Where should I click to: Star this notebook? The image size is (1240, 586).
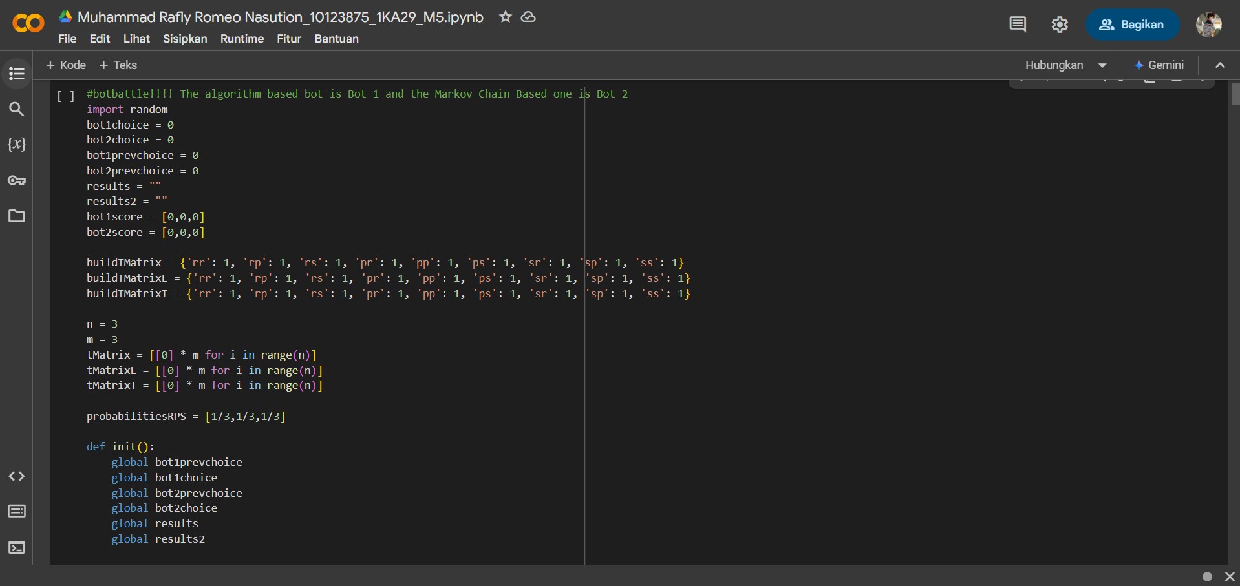pos(505,17)
